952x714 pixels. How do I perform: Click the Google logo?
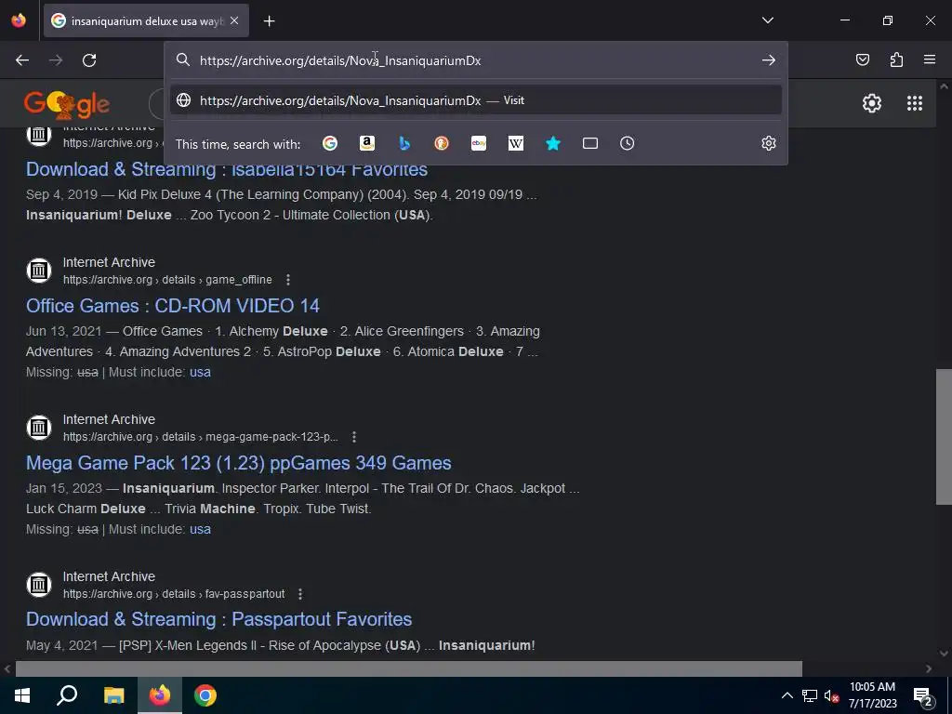[67, 104]
